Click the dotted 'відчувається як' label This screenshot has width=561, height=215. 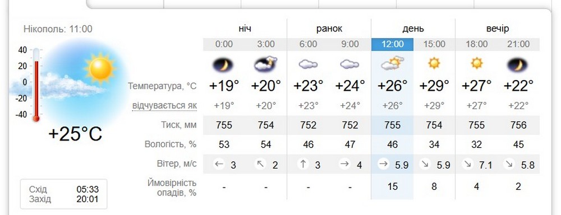[164, 106]
